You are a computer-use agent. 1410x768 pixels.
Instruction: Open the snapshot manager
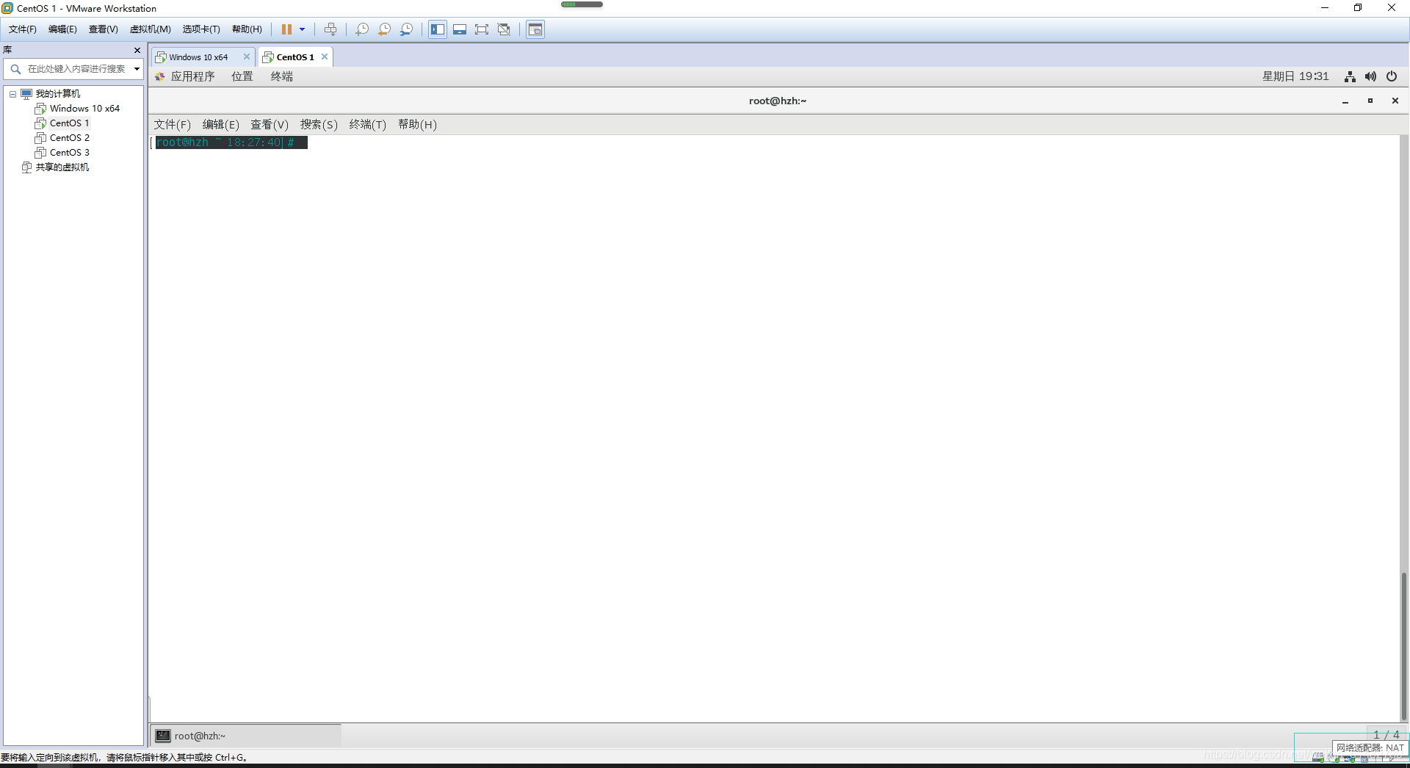[x=406, y=29]
